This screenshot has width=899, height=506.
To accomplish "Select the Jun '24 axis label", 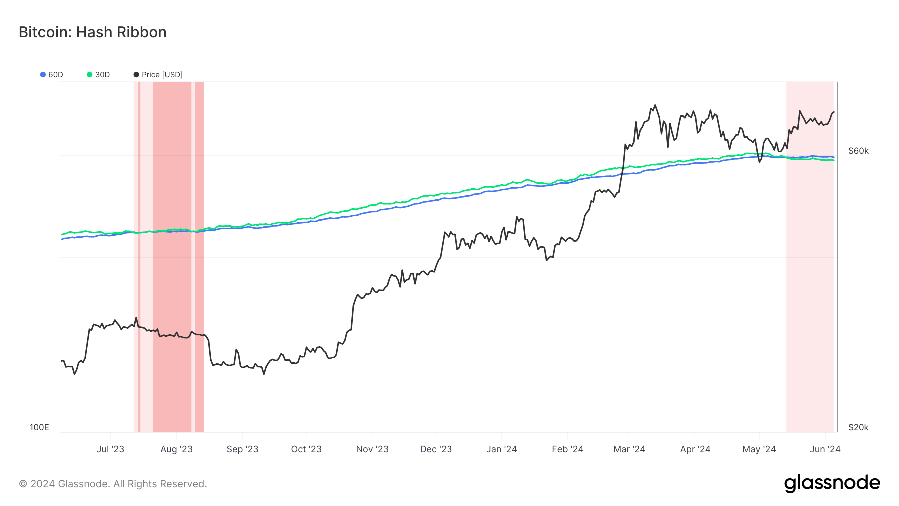I will 825,449.
